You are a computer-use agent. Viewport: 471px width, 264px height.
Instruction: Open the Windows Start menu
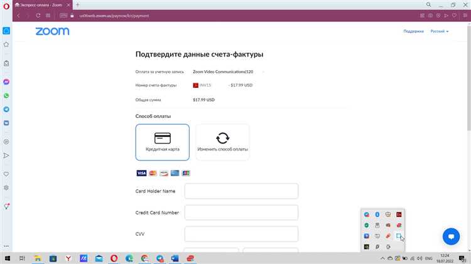8,258
